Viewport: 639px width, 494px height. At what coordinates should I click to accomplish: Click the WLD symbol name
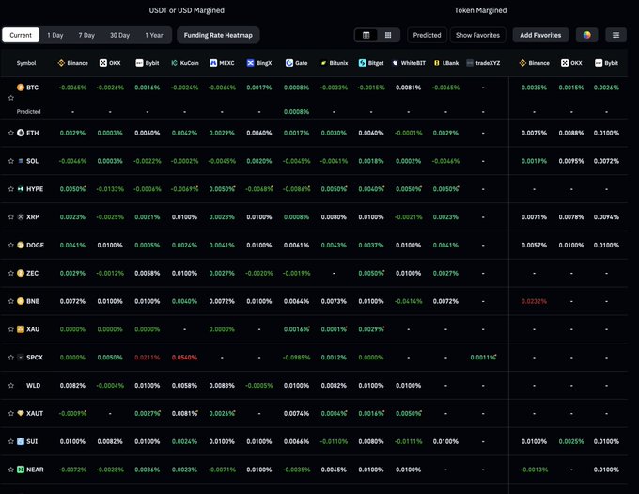34,386
